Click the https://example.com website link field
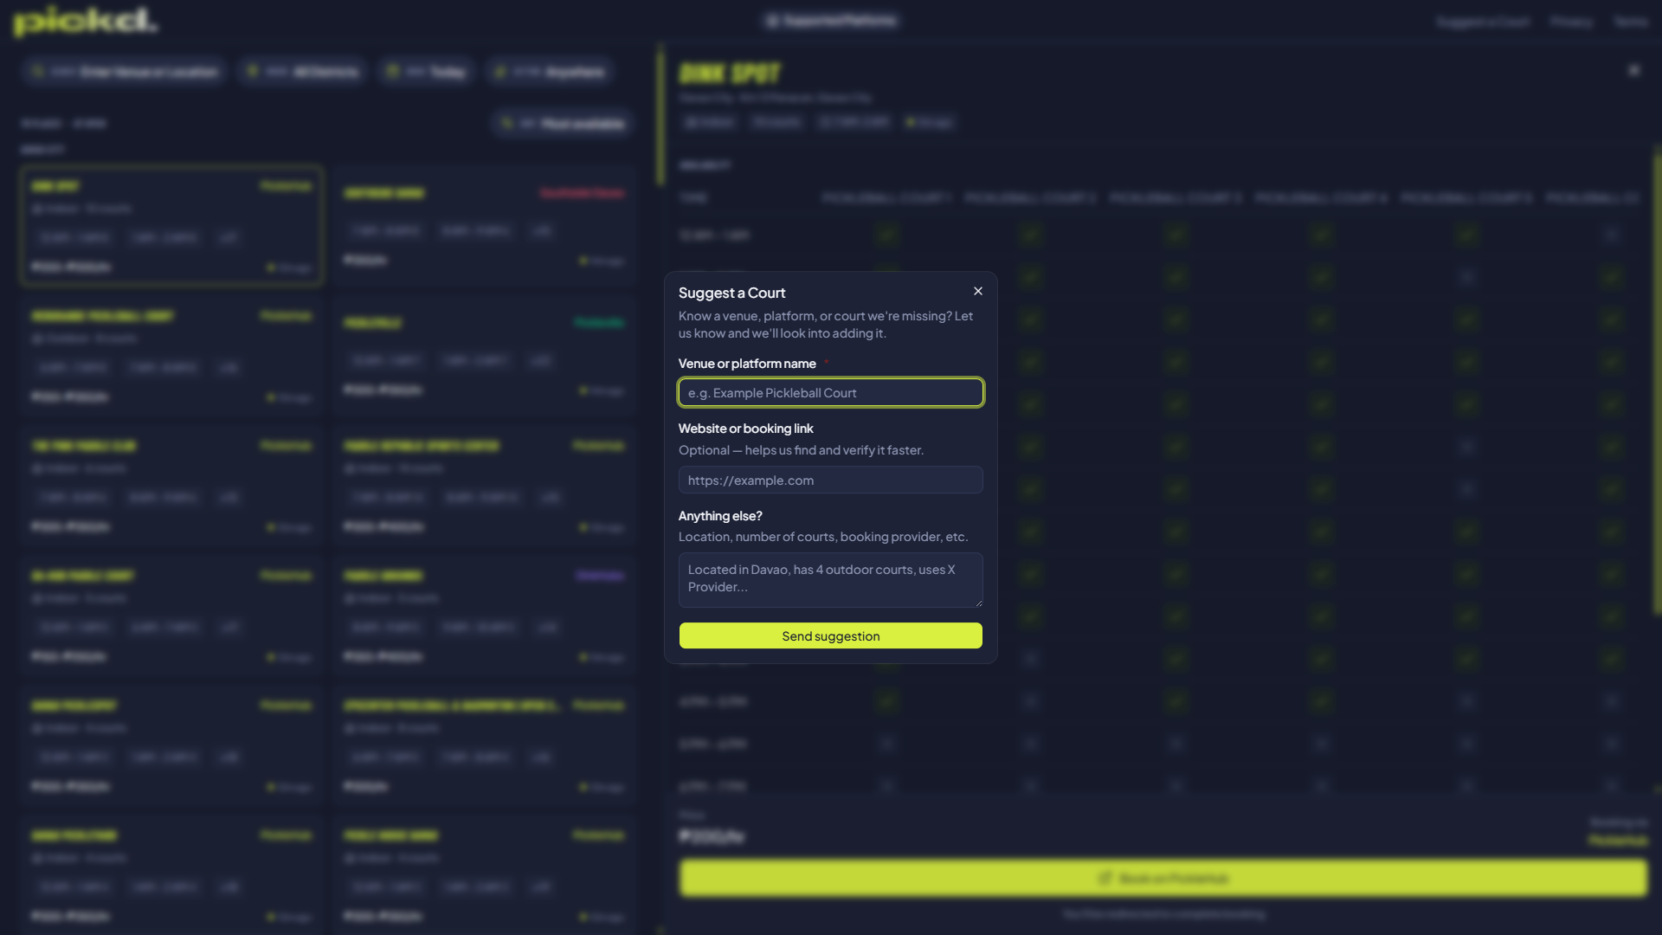 pos(831,480)
